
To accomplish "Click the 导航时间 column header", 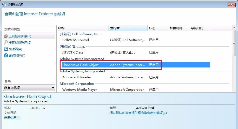I will point(199,28).
